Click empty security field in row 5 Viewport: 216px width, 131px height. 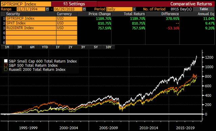point(31,37)
